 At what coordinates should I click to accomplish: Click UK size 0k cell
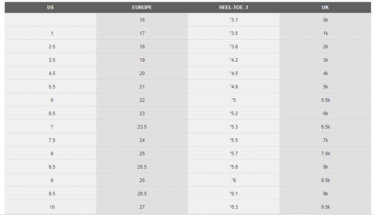325,20
